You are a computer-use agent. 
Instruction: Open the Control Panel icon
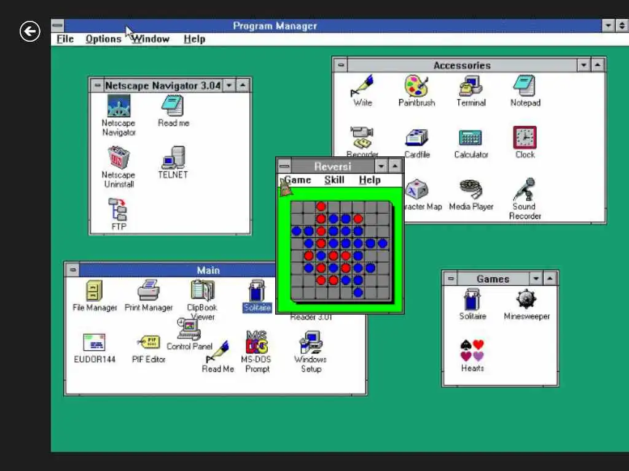point(189,329)
